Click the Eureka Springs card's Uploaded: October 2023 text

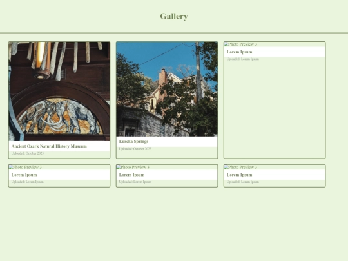pos(135,149)
